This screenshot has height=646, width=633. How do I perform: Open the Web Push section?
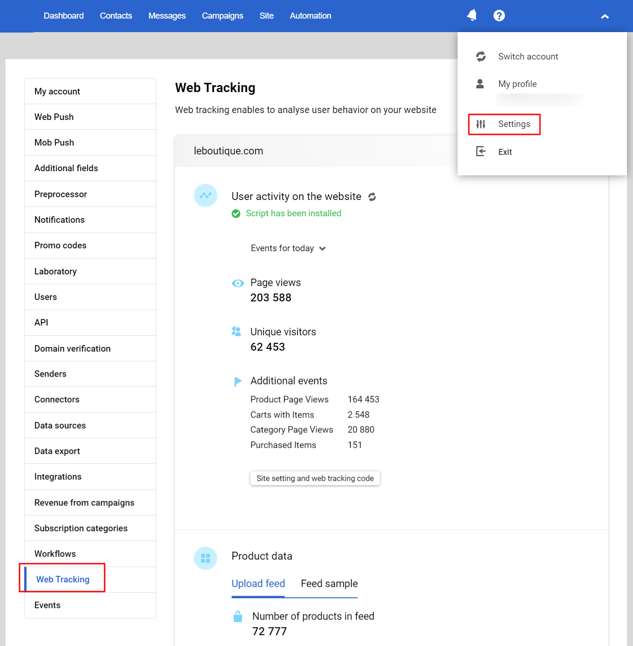click(90, 117)
